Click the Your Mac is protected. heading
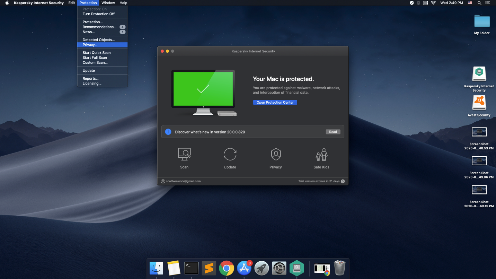Image resolution: width=496 pixels, height=279 pixels. pyautogui.click(x=283, y=79)
